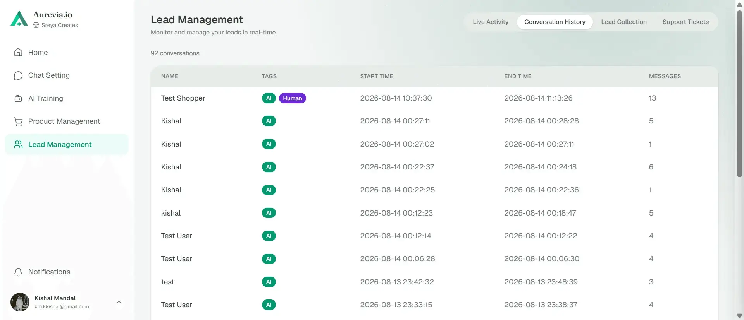
Task: Click the START TIME column header
Action: [x=377, y=76]
